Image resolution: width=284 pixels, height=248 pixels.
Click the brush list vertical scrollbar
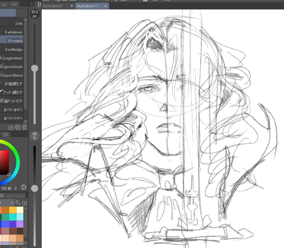pos(25,70)
